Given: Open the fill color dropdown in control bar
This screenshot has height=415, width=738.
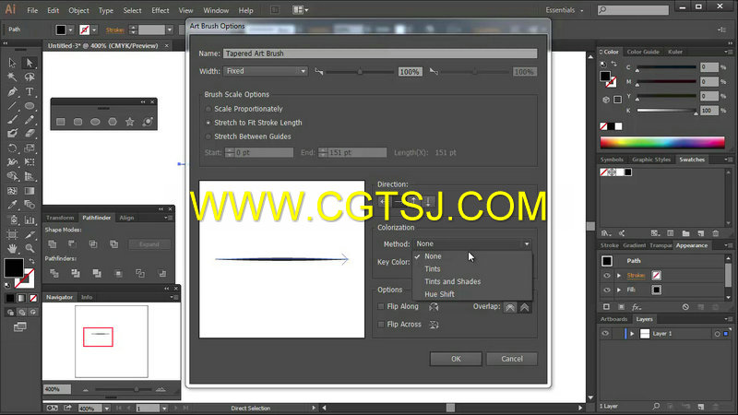Looking at the screenshot, I should [71, 30].
